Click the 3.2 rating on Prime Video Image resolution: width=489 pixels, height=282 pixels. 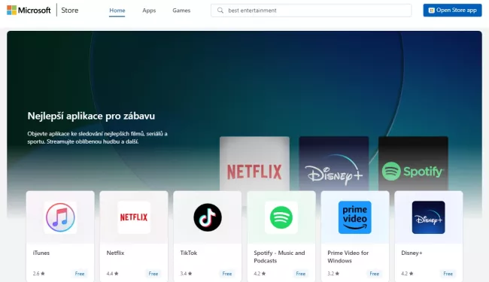click(333, 274)
